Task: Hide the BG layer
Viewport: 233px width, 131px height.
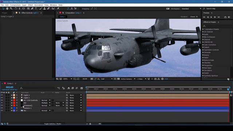Action: [2, 111]
